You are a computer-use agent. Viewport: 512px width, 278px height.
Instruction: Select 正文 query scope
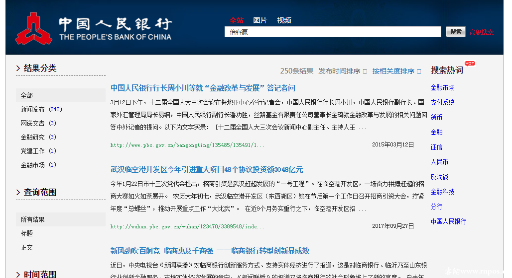27,247
